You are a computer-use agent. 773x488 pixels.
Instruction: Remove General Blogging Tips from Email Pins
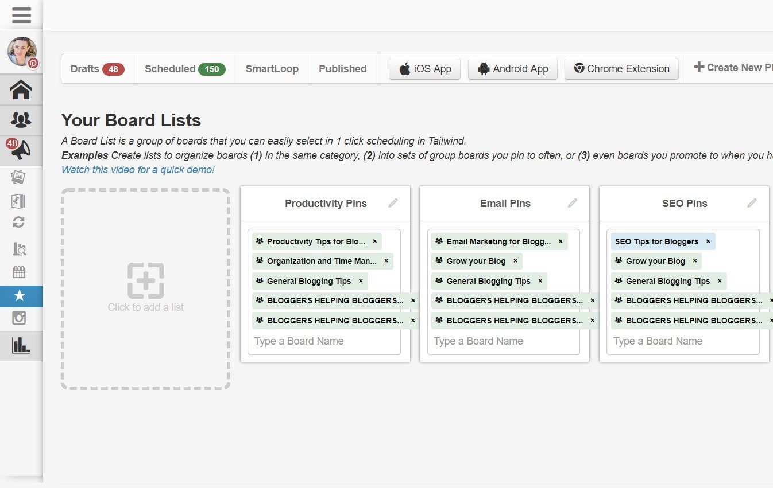540,281
